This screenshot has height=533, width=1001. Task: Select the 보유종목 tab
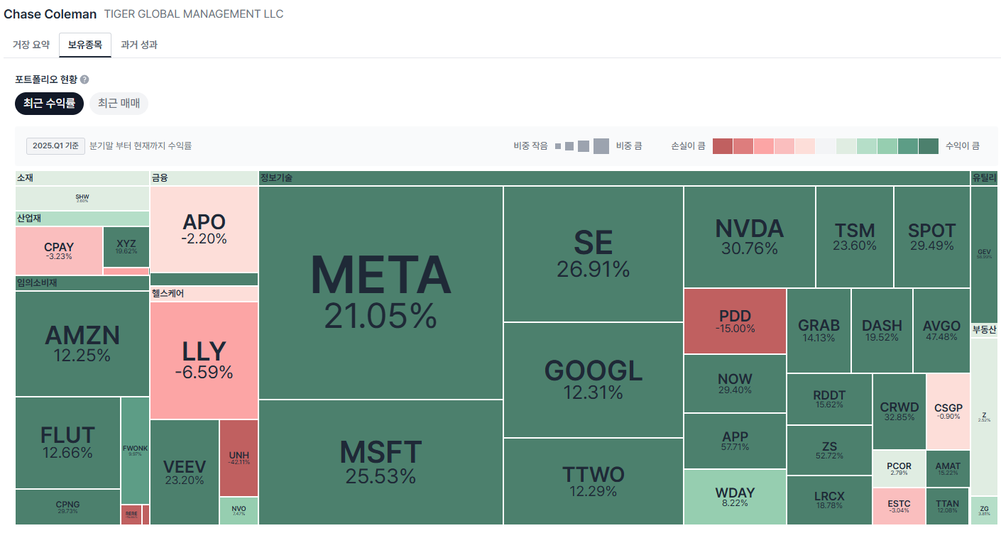click(85, 45)
